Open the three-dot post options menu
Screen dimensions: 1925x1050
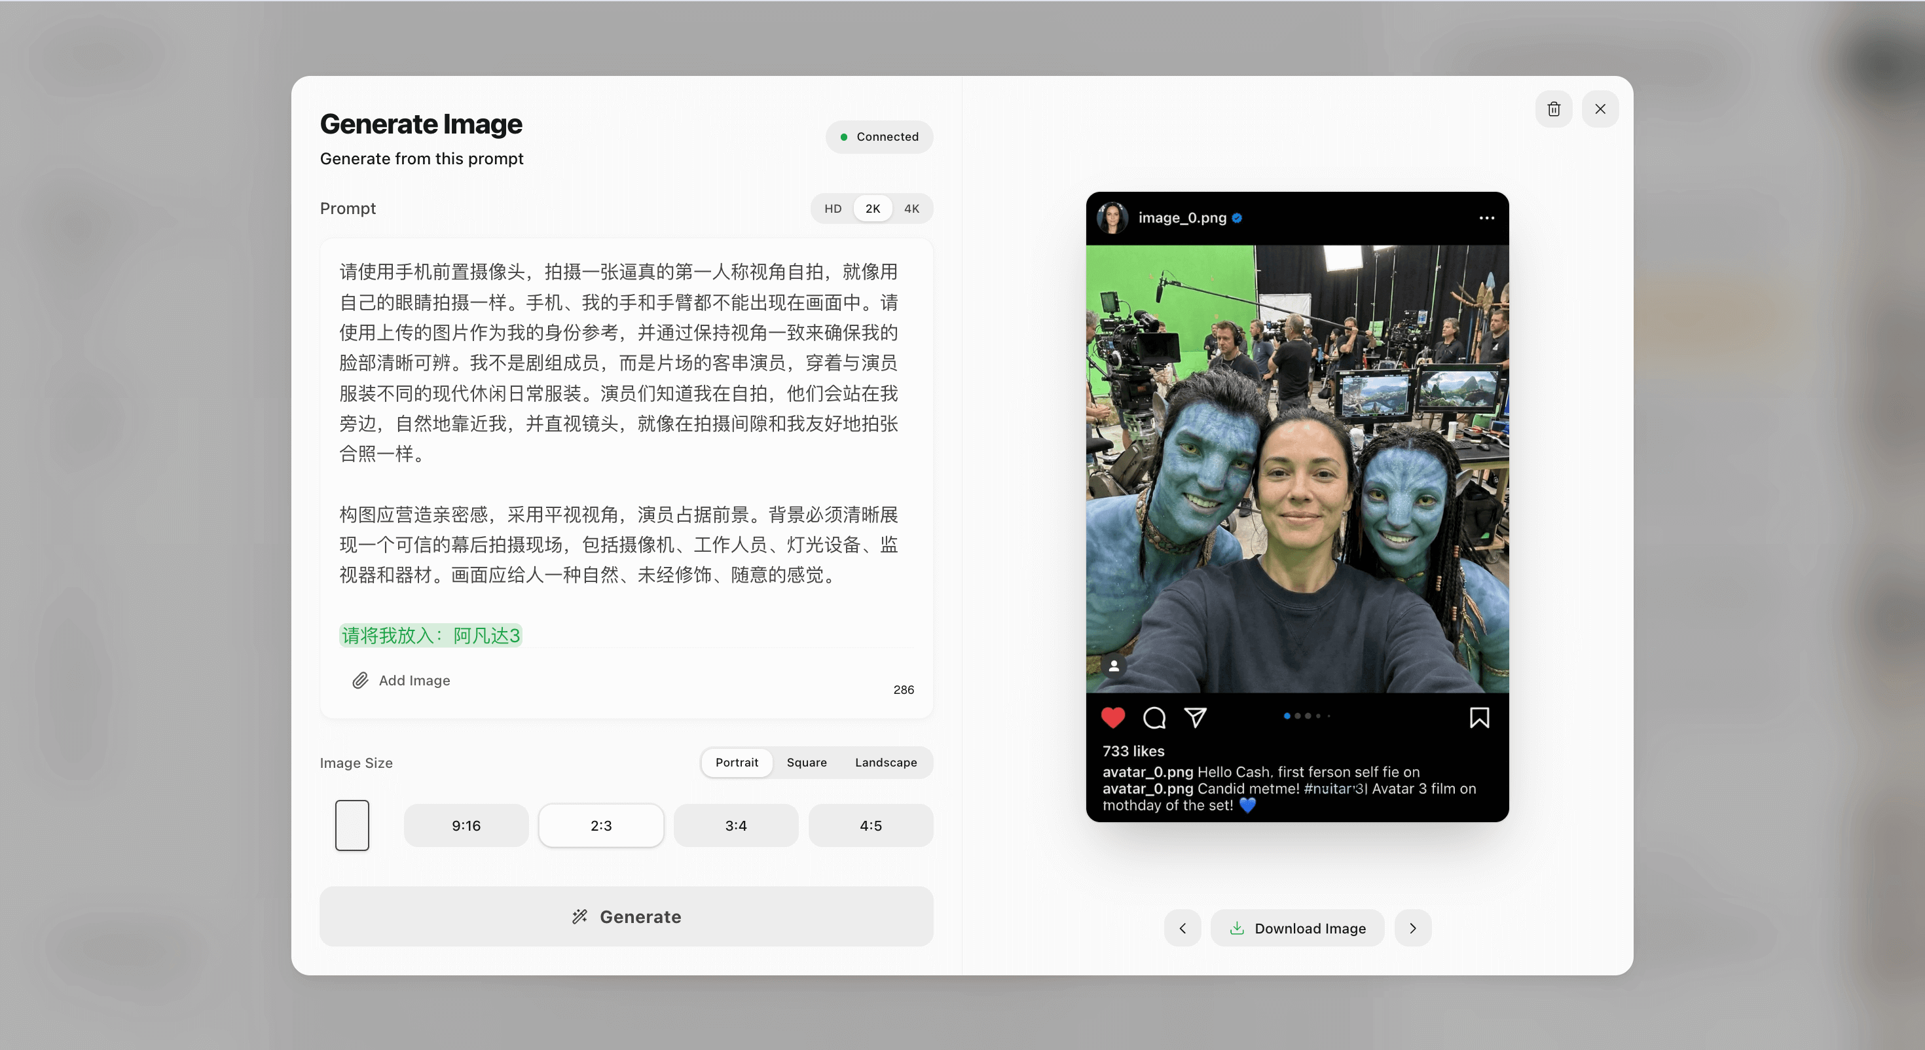1486,218
